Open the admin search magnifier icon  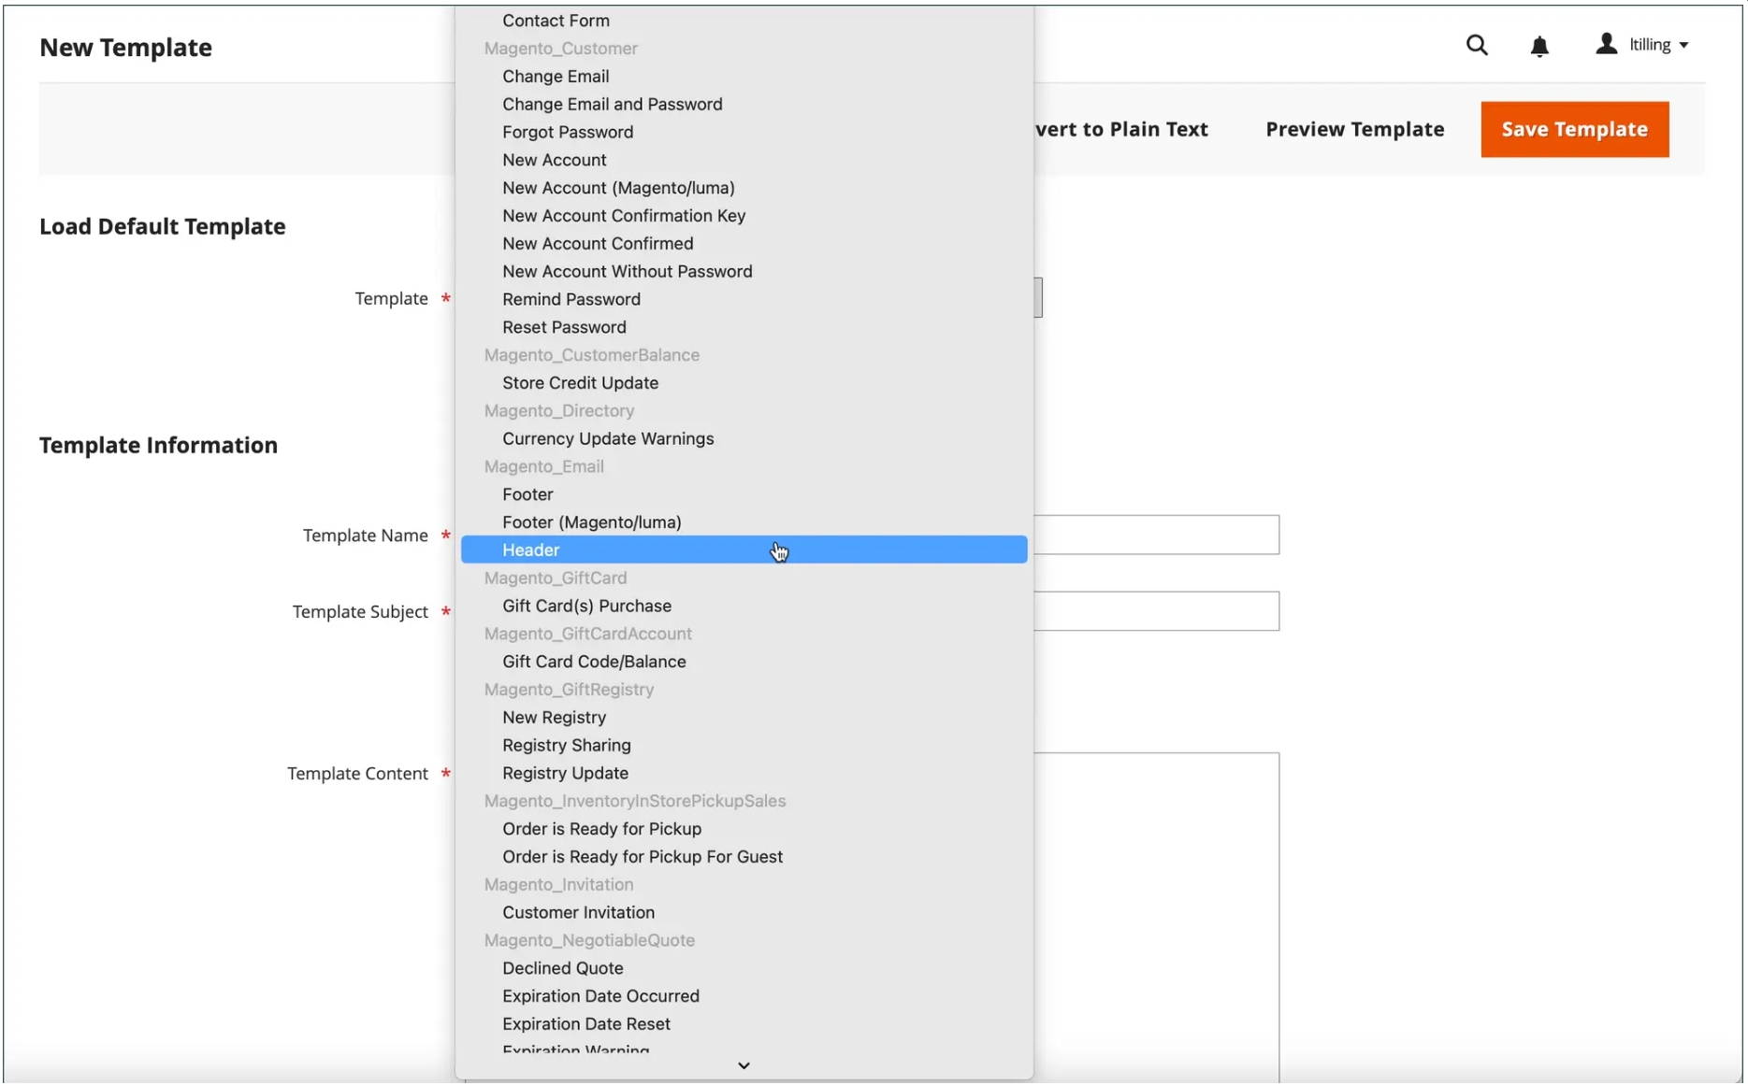1477,45
